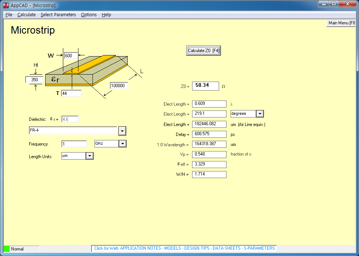The image size is (359, 256).
Task: Expand the Length Units um dropdown
Action: pyautogui.click(x=90, y=156)
